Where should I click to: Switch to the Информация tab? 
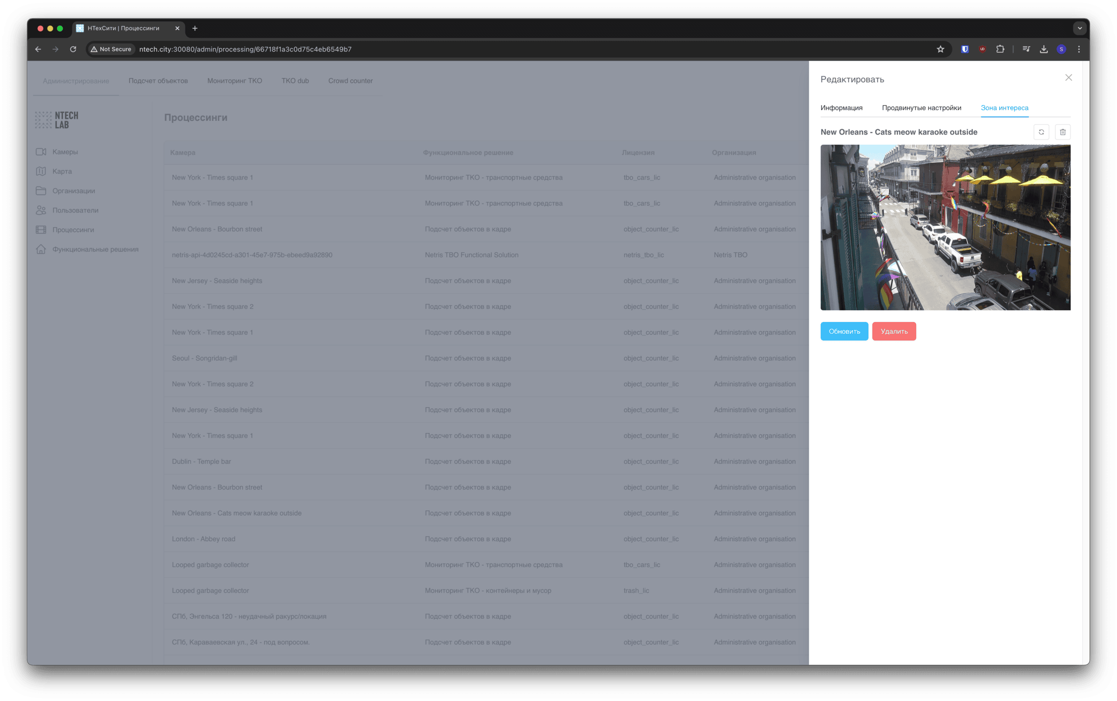tap(841, 108)
